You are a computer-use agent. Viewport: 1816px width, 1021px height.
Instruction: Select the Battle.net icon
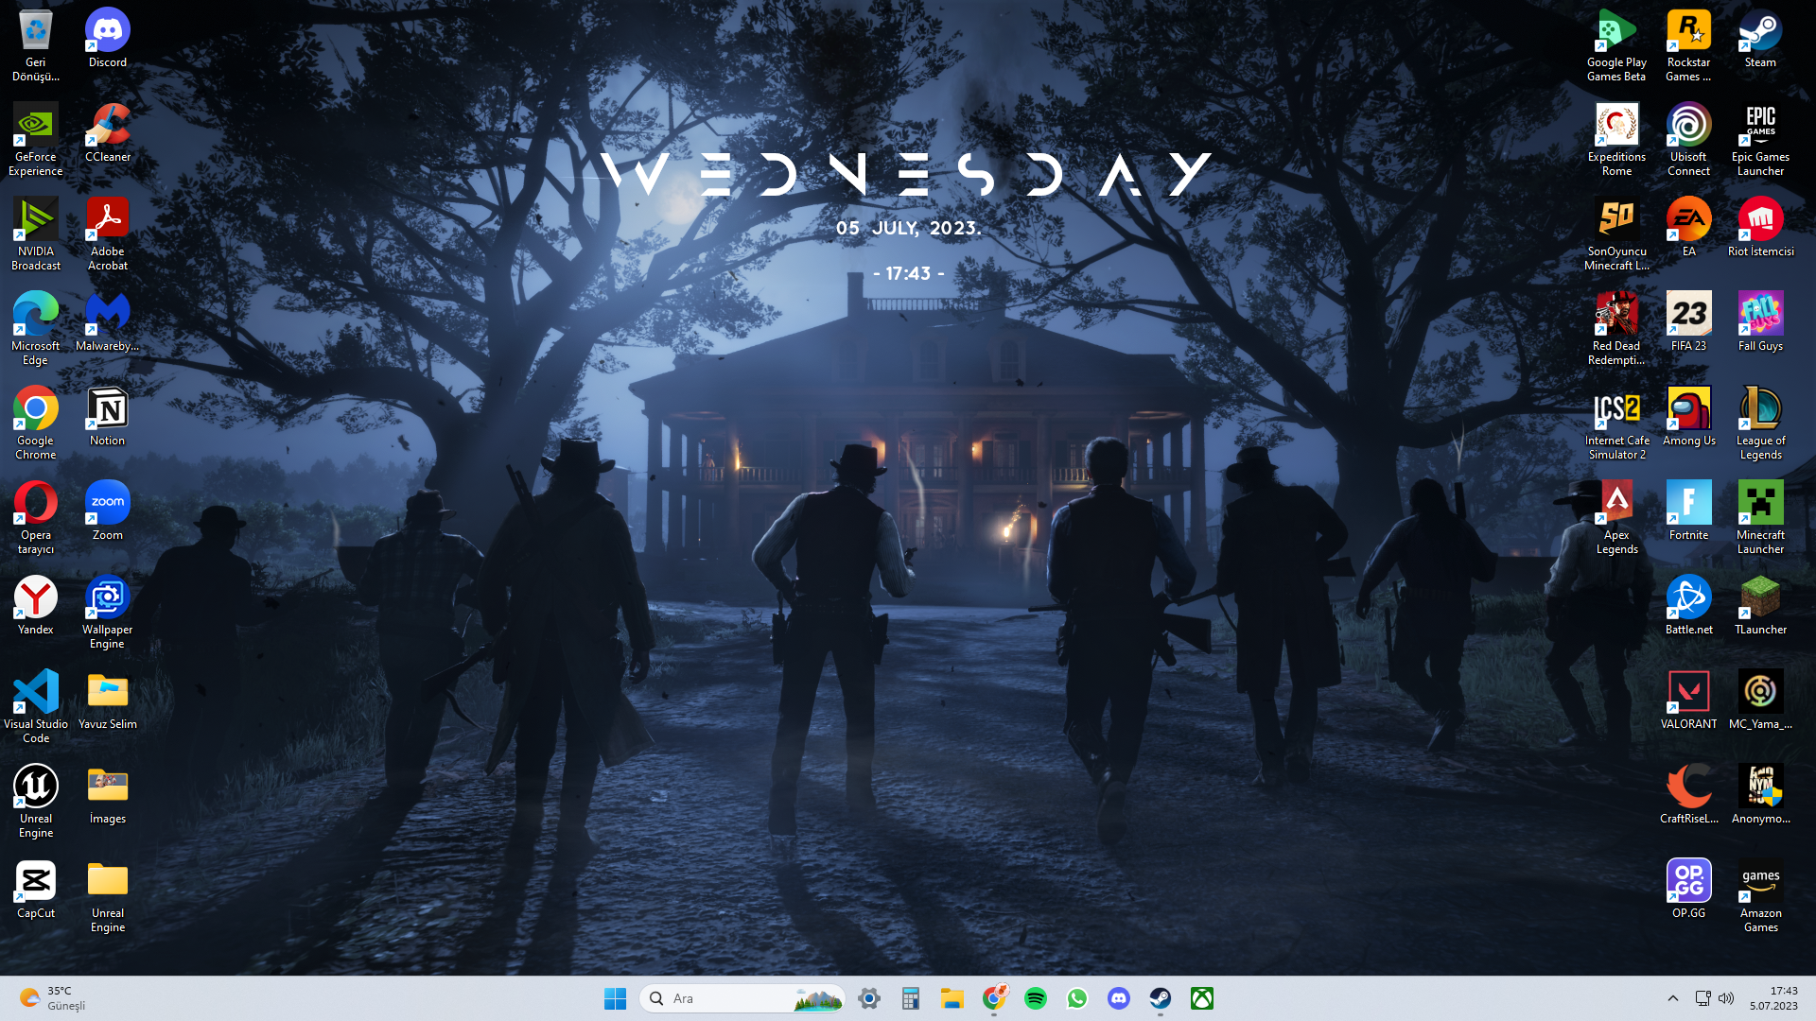pyautogui.click(x=1688, y=607)
